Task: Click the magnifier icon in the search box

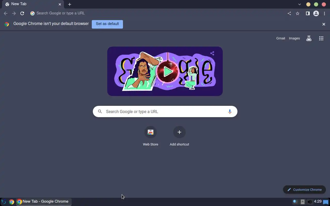Action: 100,111
